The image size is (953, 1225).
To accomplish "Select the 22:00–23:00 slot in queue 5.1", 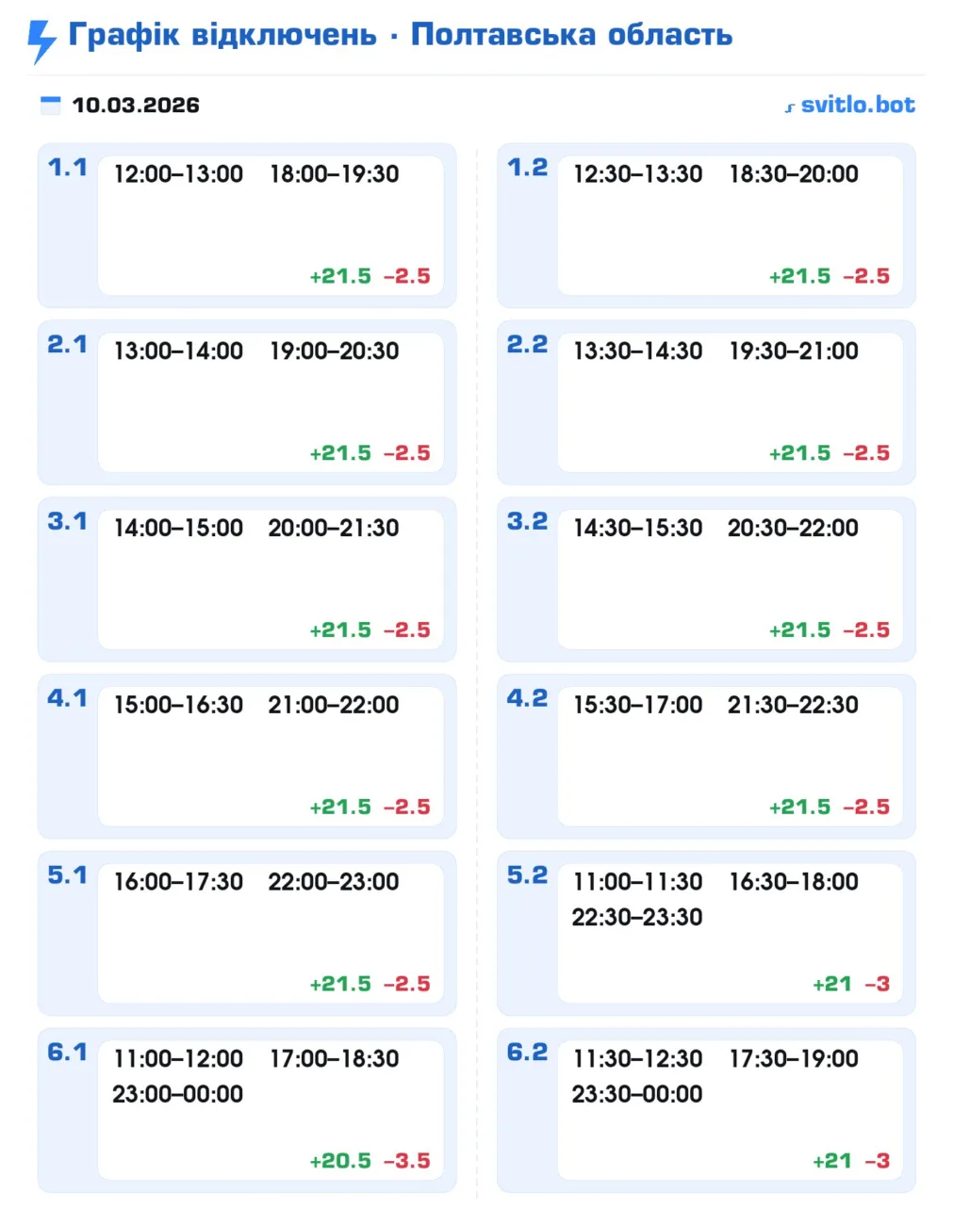I will coord(333,882).
